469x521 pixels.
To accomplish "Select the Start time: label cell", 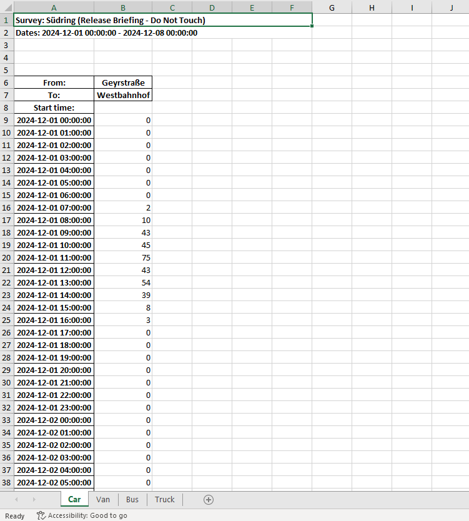I will [x=54, y=107].
